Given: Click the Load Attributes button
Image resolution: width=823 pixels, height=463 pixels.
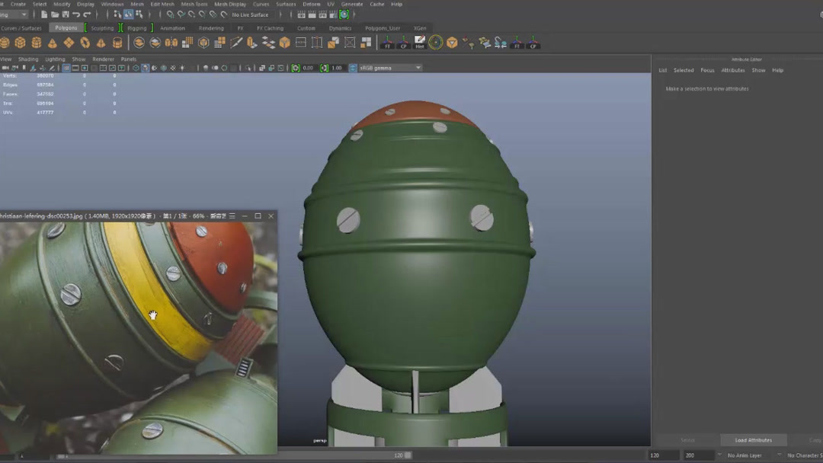Looking at the screenshot, I should (753, 440).
